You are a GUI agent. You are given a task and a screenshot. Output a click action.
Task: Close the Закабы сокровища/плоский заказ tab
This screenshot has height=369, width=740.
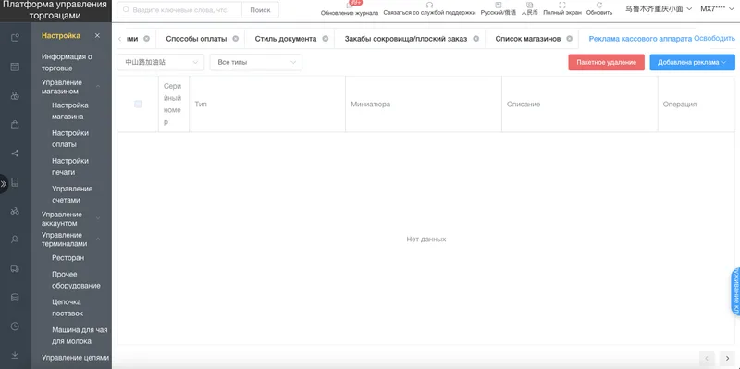click(x=475, y=39)
